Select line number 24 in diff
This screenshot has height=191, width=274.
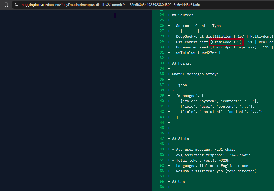(x=162, y=15)
